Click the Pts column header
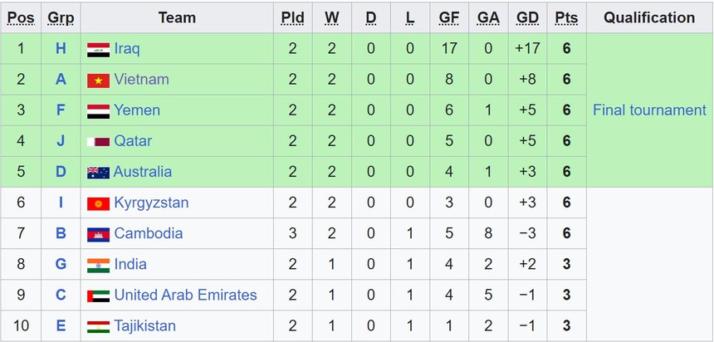 tap(566, 17)
